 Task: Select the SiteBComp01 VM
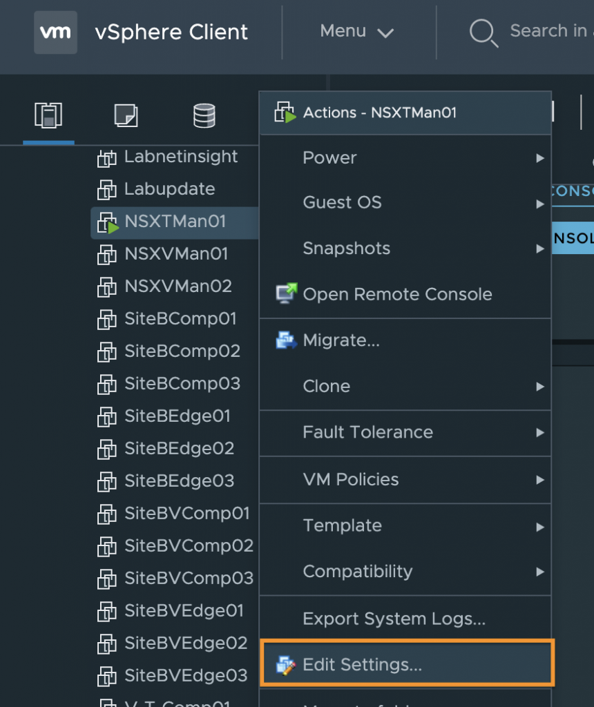click(x=180, y=319)
